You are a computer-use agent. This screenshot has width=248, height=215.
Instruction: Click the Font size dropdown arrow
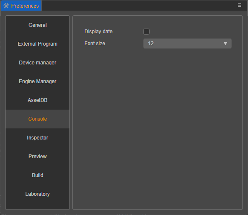tap(225, 44)
